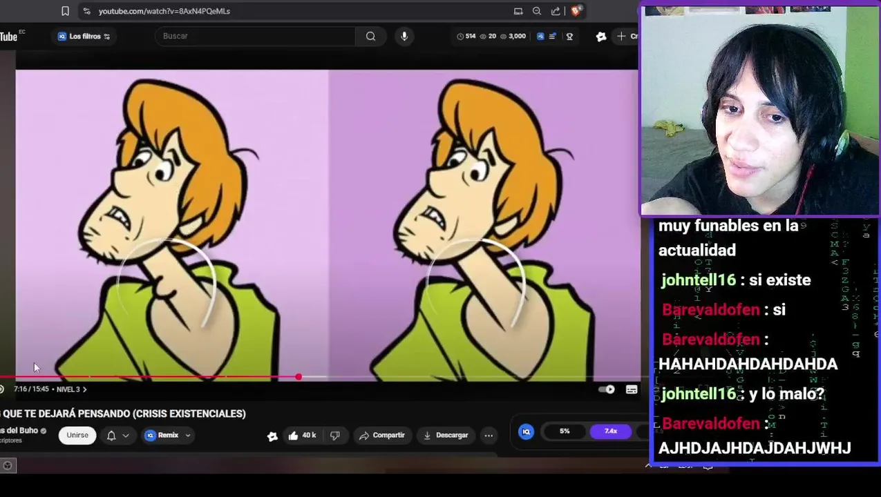Dislike the video with thumbs down

click(335, 436)
